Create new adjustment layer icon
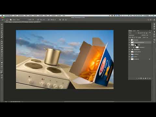The image size is (156, 117). coord(143,78)
